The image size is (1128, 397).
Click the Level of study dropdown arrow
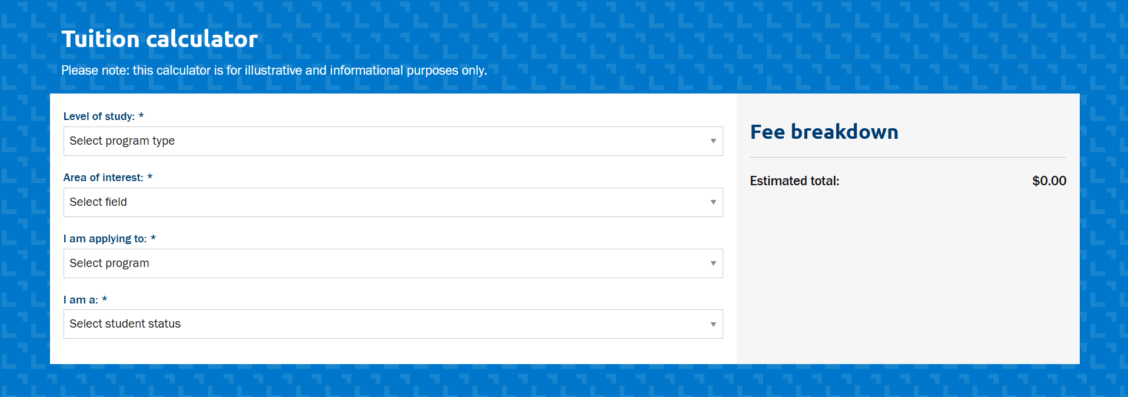click(x=713, y=141)
